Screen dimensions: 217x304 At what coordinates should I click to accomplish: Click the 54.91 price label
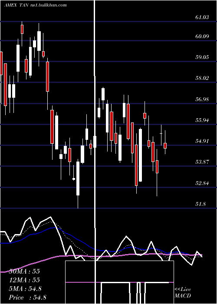click(202, 141)
